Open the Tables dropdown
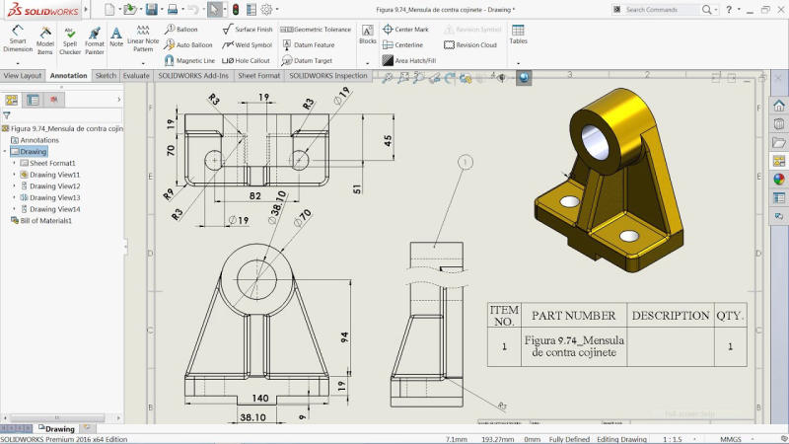This screenshot has height=444, width=789. pyautogui.click(x=519, y=63)
